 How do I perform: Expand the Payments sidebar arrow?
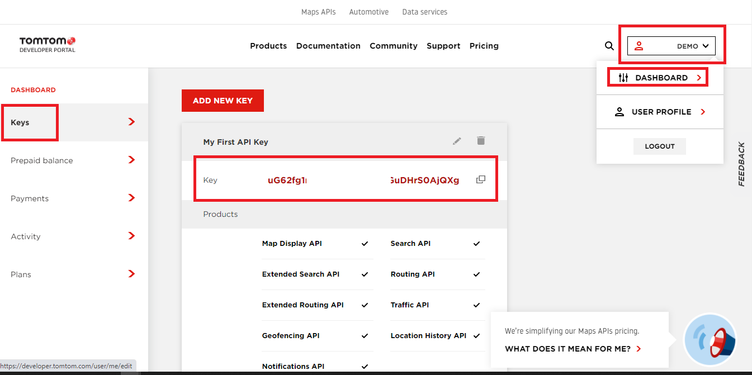[x=131, y=198]
